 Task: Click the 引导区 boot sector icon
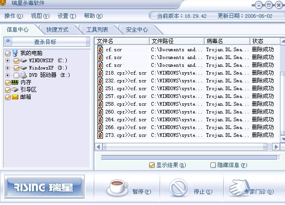(x=15, y=90)
